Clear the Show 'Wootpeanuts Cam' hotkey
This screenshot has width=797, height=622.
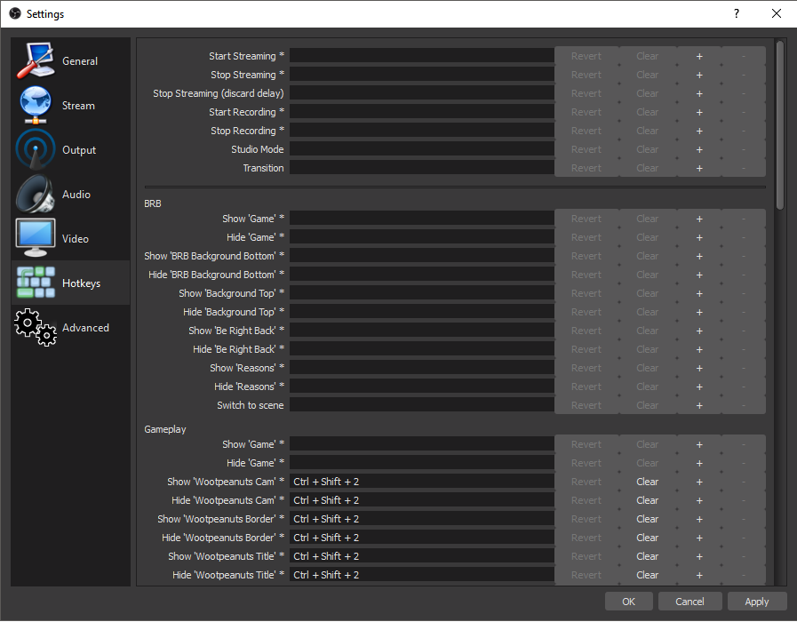647,482
